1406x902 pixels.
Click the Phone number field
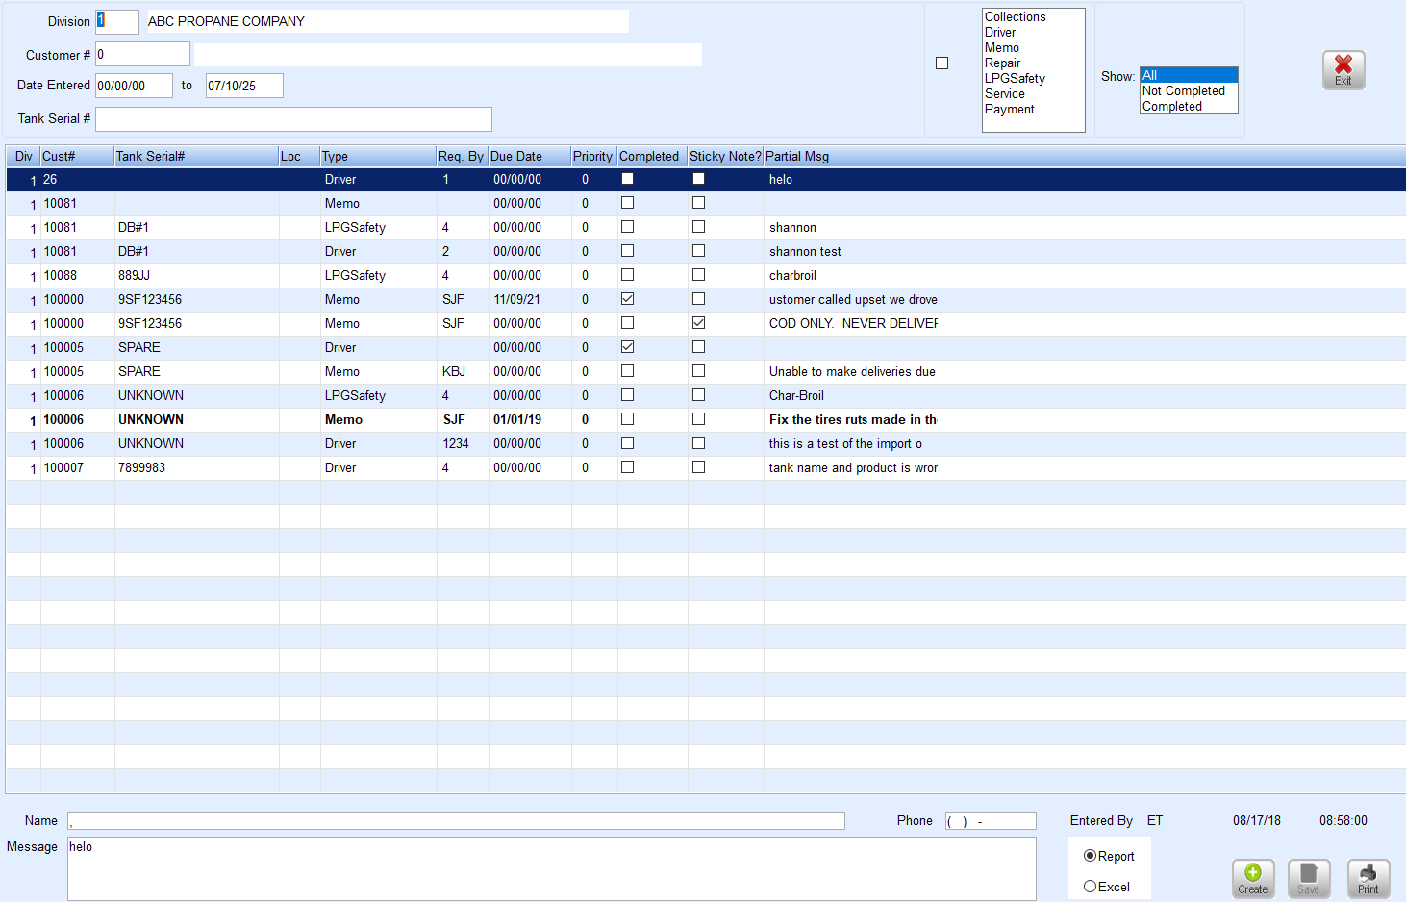(991, 820)
